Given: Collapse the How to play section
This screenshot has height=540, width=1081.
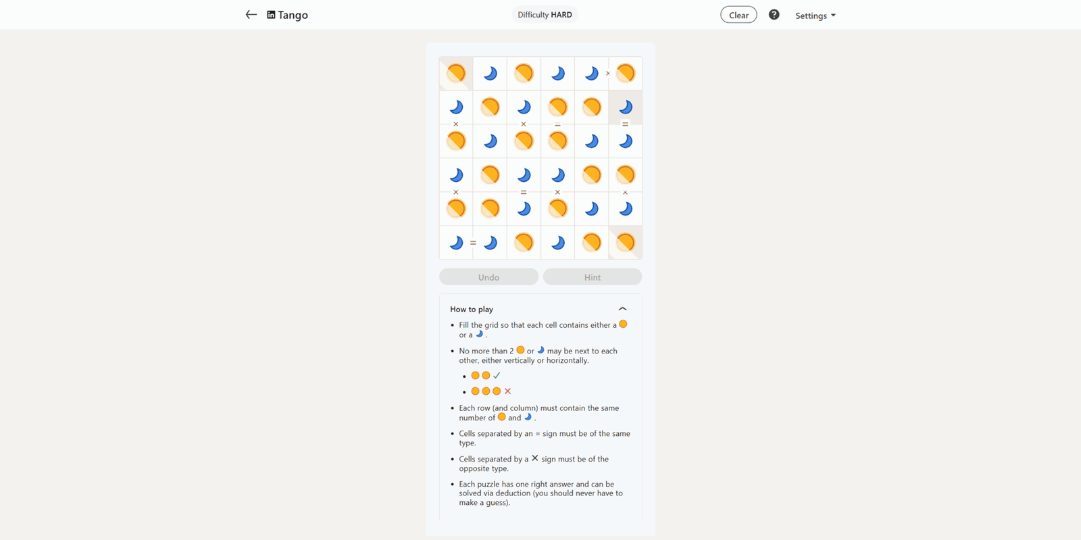Looking at the screenshot, I should coord(622,309).
